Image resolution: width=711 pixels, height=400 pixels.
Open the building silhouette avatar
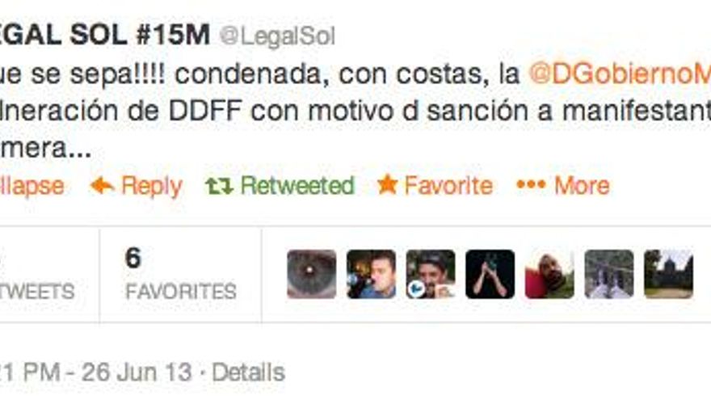coord(668,274)
